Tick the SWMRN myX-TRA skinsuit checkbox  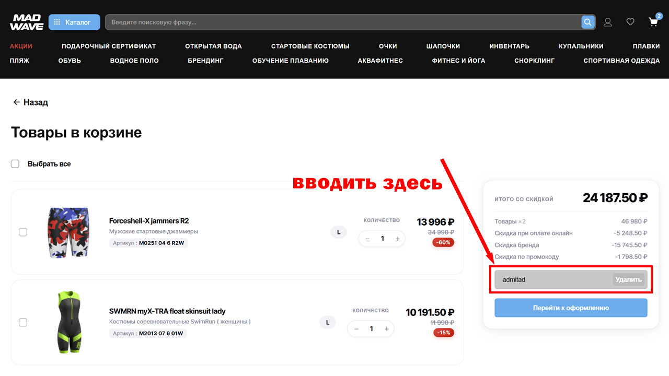[x=23, y=323]
